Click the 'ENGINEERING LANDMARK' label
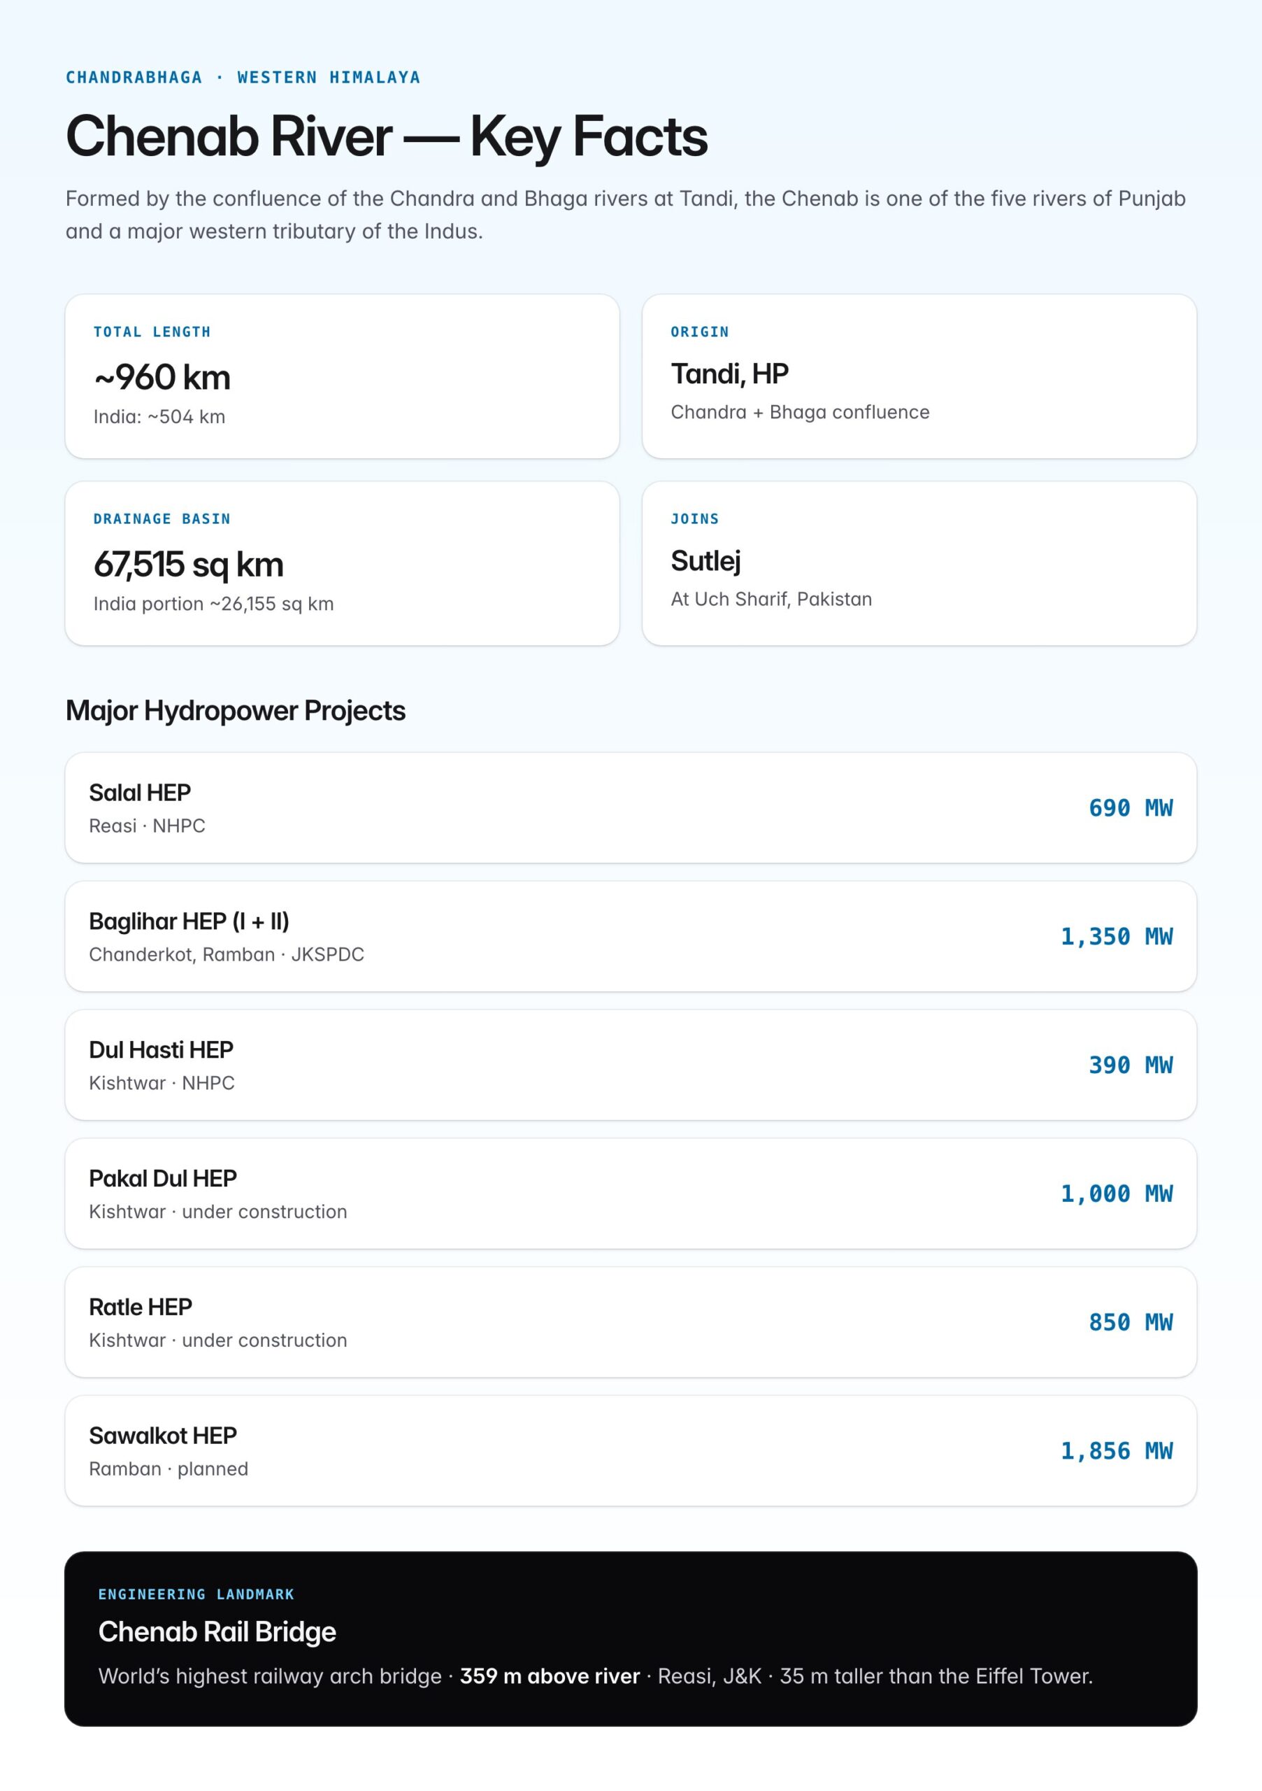1262x1791 pixels. click(x=196, y=1594)
